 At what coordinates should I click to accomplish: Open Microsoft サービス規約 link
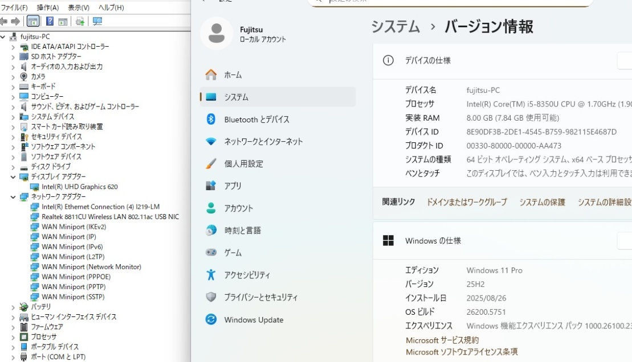point(442,340)
